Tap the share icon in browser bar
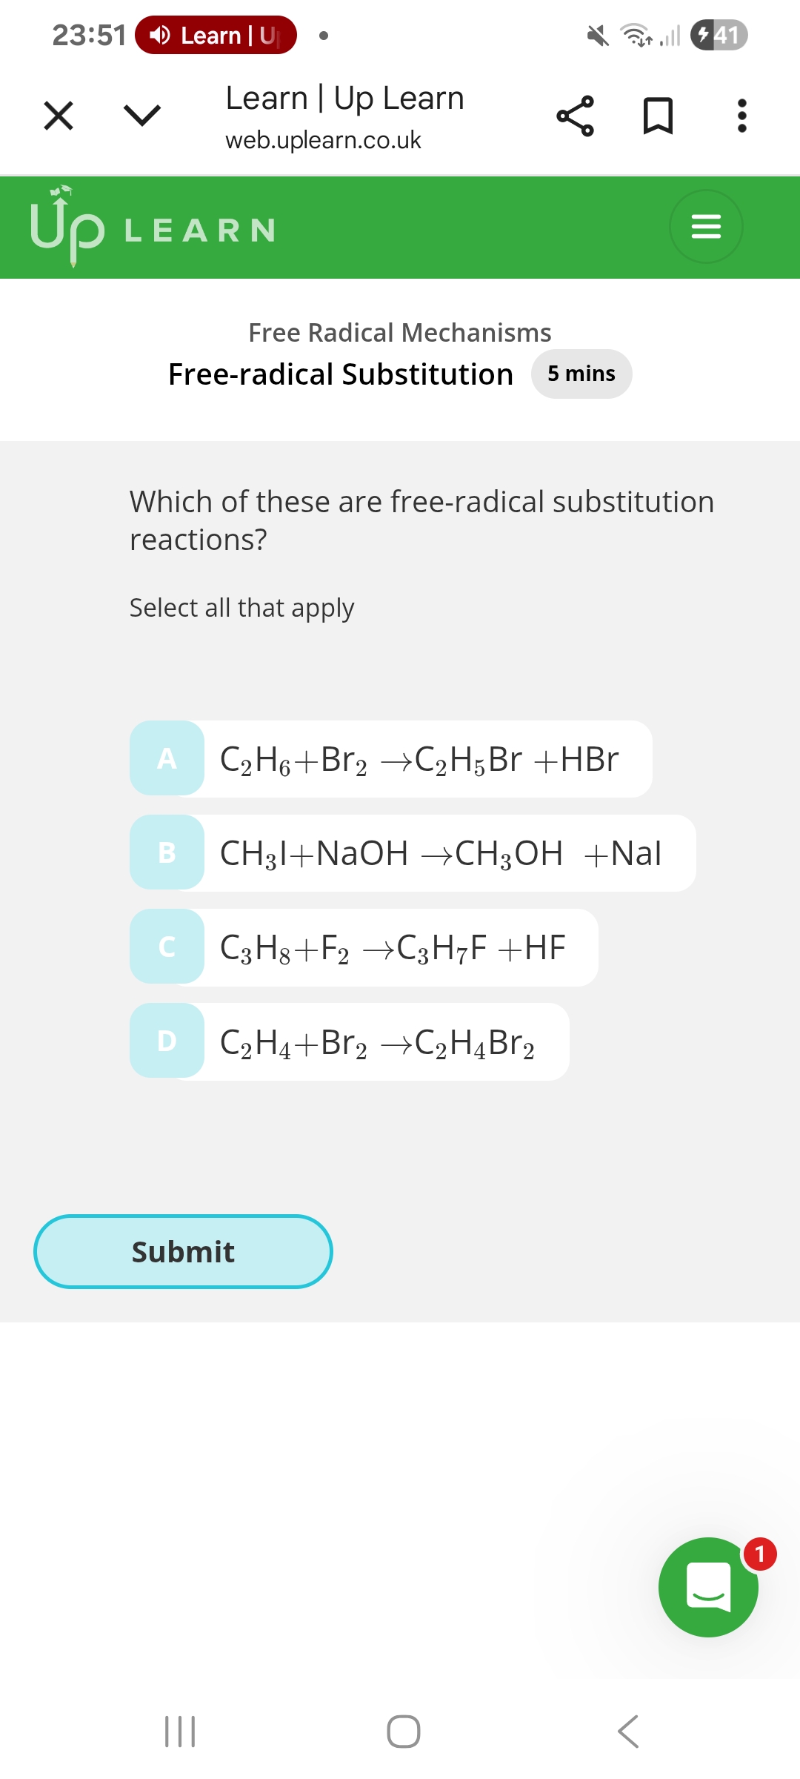 point(575,116)
